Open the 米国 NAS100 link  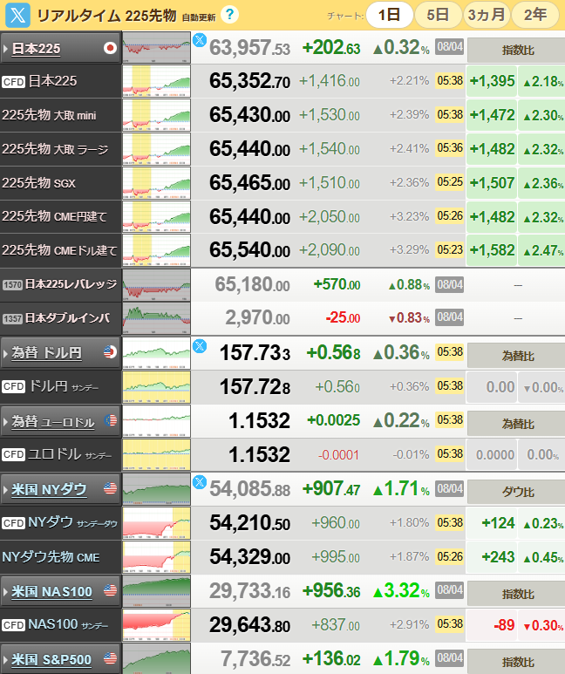(x=51, y=592)
